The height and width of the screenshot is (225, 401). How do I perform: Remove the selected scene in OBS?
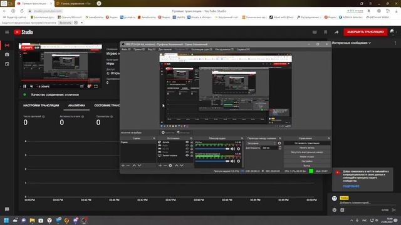click(128, 166)
